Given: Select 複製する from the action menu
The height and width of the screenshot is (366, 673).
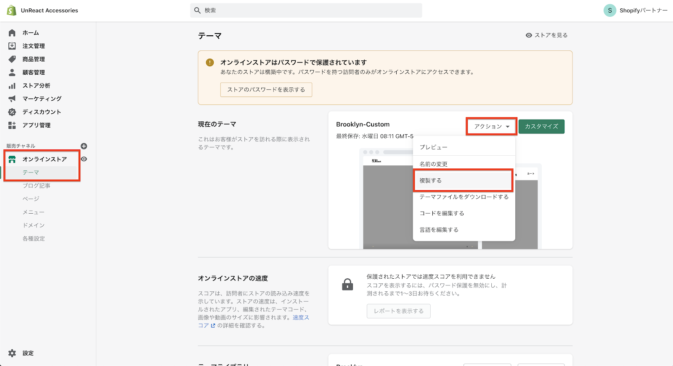Looking at the screenshot, I should 463,180.
